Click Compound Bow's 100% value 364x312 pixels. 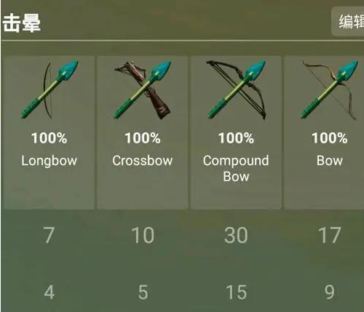(x=236, y=138)
